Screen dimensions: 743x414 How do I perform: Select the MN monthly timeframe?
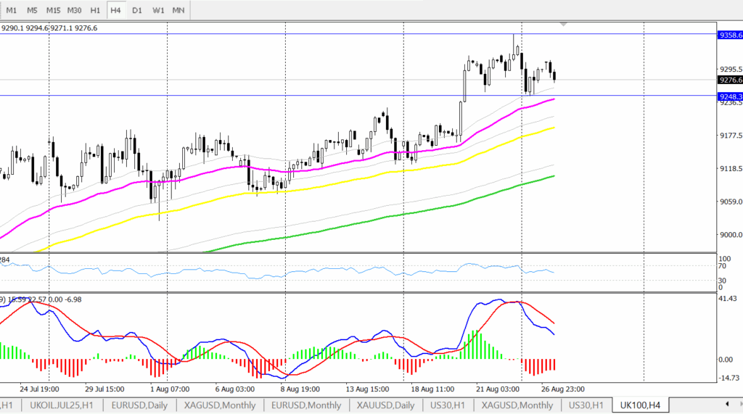pos(178,11)
